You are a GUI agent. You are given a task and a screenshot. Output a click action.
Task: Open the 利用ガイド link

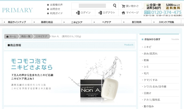56,13
